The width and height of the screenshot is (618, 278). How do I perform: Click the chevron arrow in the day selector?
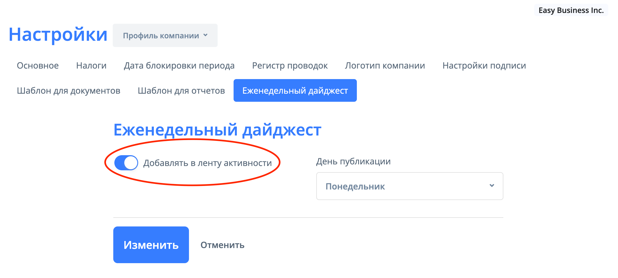492,186
